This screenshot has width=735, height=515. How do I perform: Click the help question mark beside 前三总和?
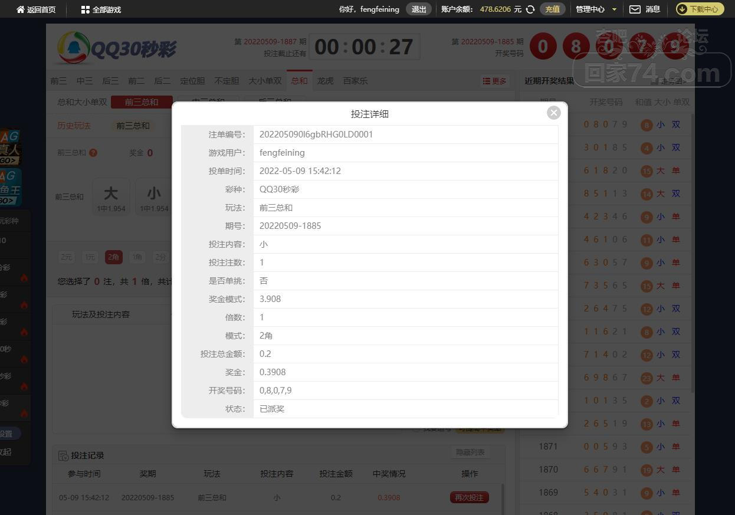click(93, 153)
